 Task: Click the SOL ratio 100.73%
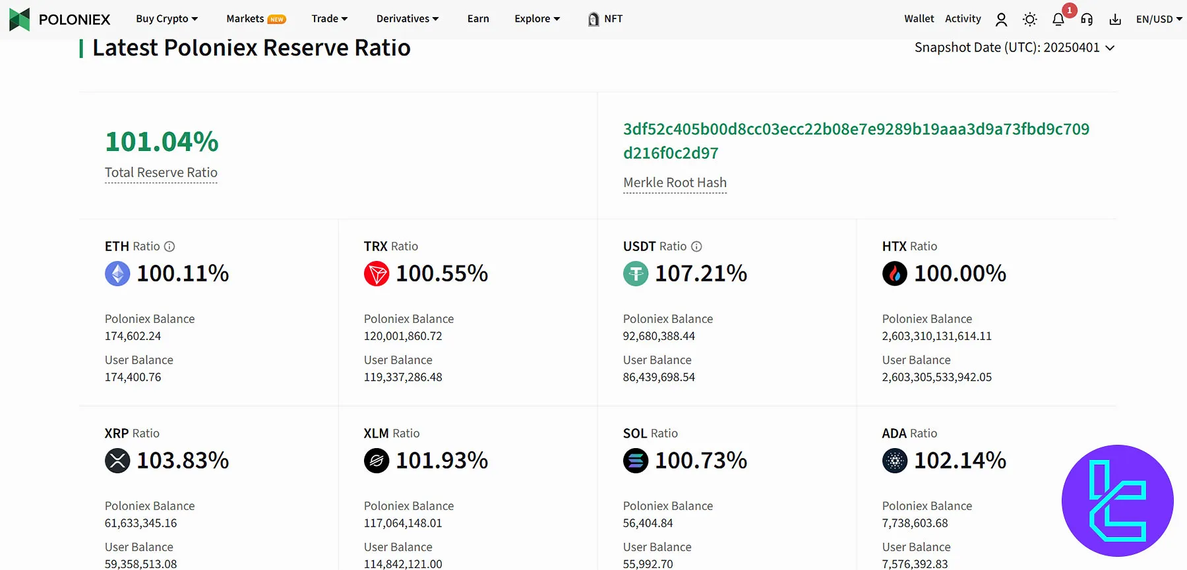[x=701, y=461]
